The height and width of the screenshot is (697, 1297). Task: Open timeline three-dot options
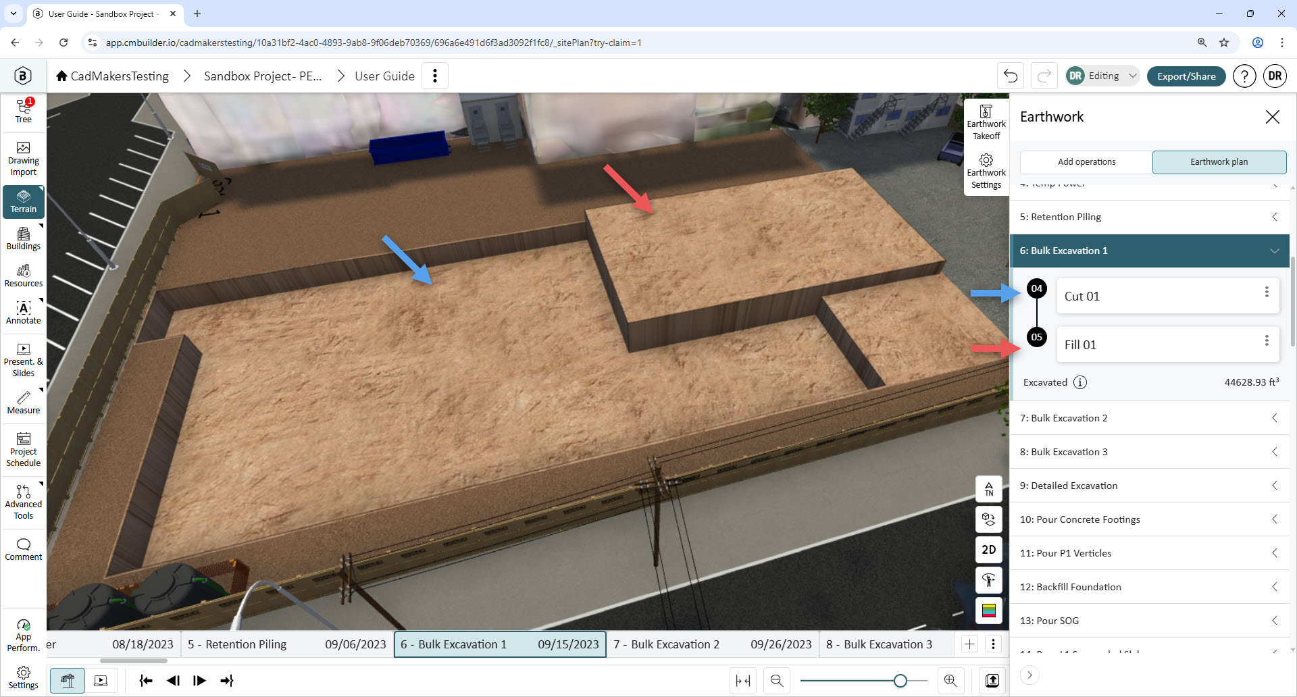993,644
